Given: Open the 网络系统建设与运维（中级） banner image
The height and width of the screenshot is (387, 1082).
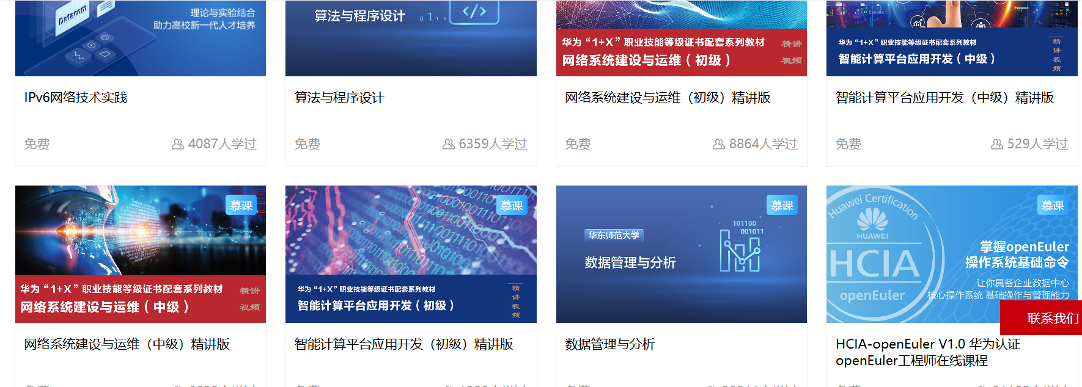Looking at the screenshot, I should click(141, 254).
